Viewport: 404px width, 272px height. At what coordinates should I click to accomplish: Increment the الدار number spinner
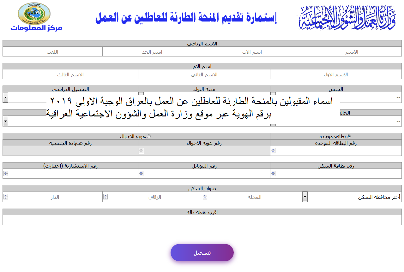pos(5,195)
